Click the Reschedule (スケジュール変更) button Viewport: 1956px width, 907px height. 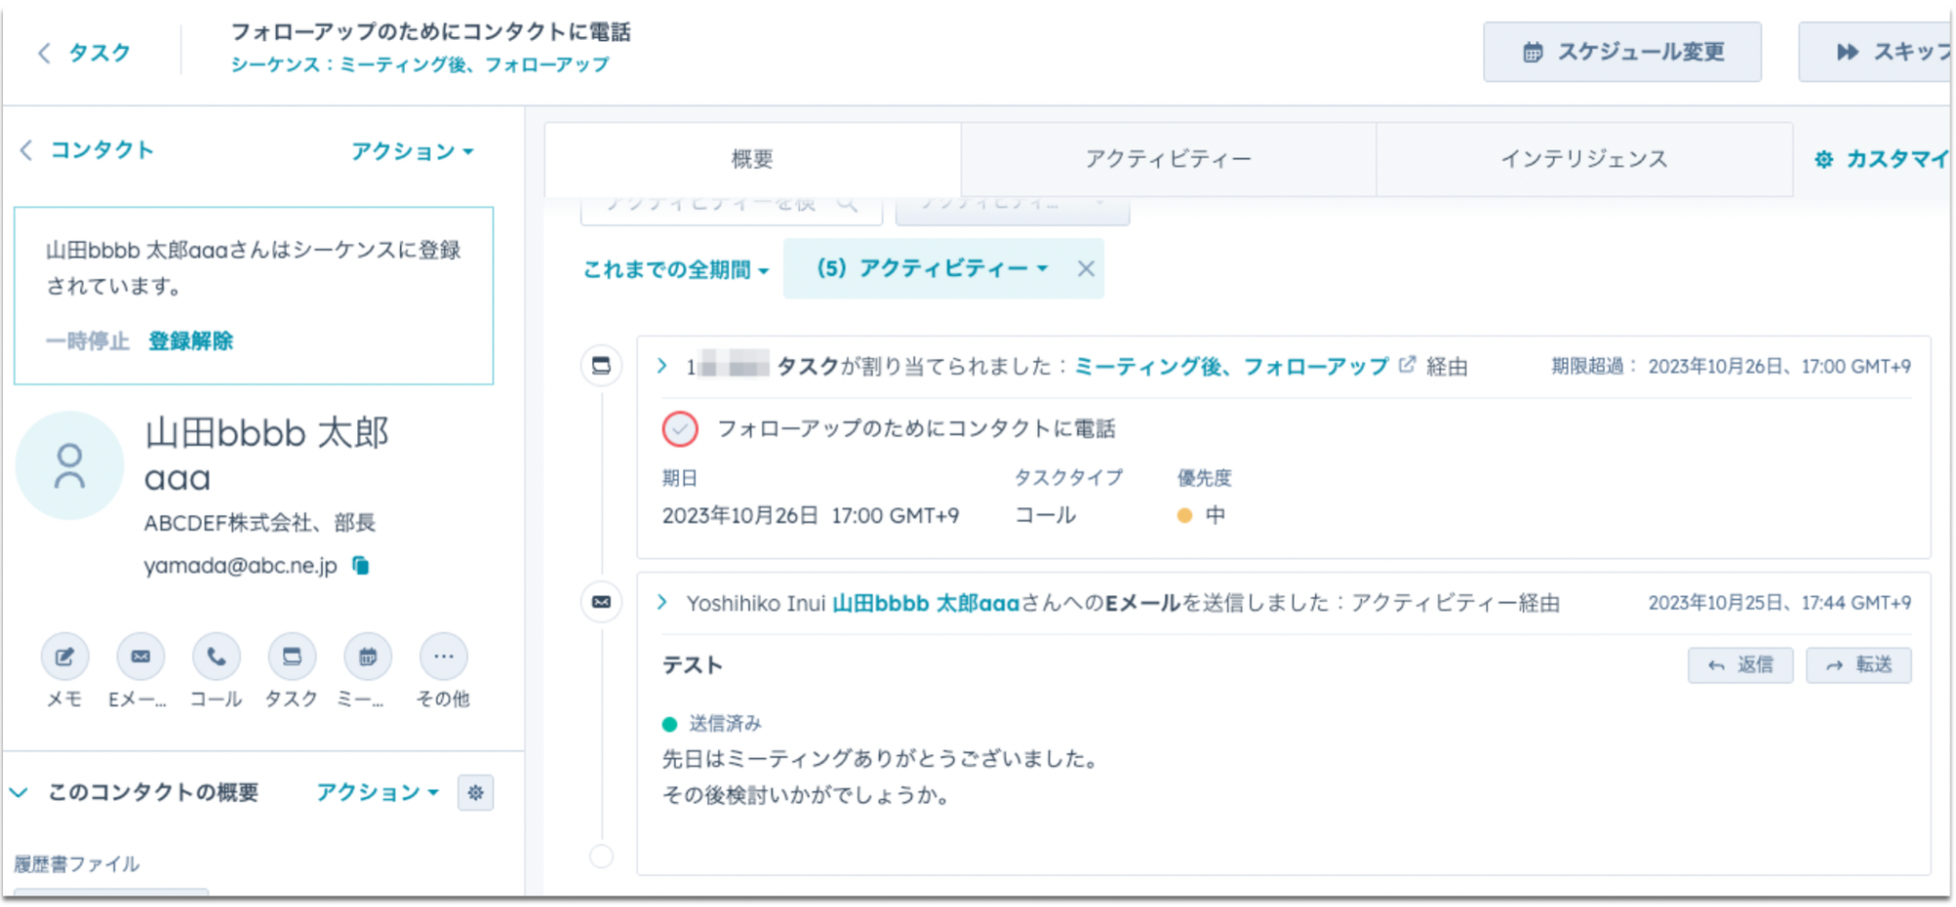pyautogui.click(x=1622, y=52)
